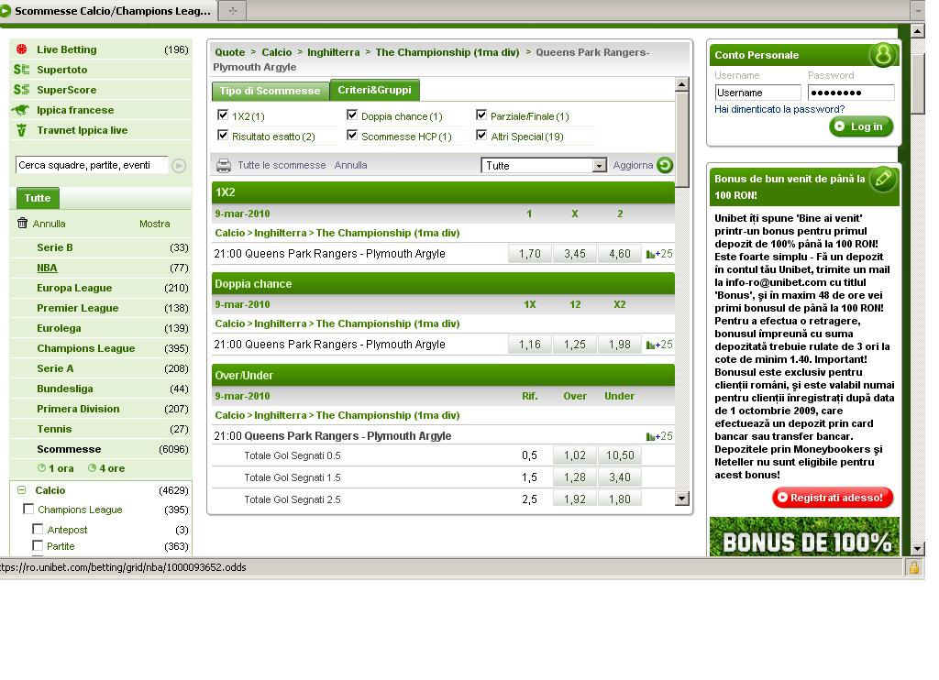
Task: Switch to the Tipo di Scommesse tab
Action: point(271,91)
